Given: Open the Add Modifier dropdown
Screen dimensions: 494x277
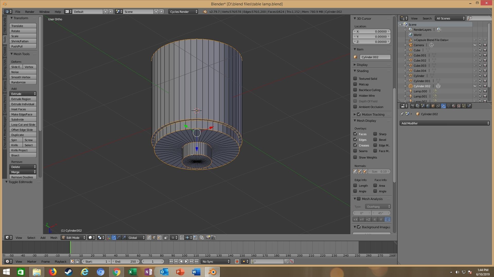Looking at the screenshot, I should click(445, 123).
